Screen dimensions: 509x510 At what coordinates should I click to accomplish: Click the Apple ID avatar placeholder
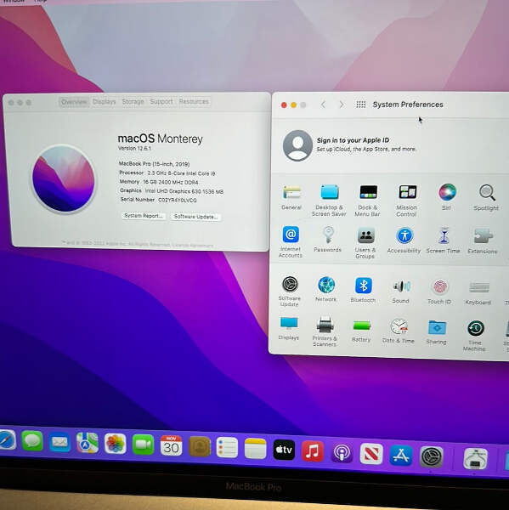[297, 145]
